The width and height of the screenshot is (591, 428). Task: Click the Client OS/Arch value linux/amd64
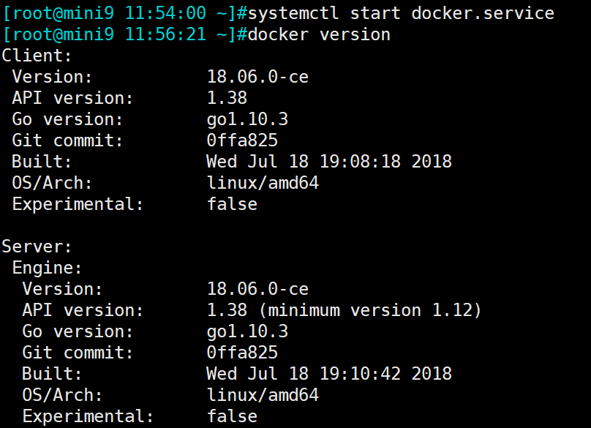pos(263,183)
